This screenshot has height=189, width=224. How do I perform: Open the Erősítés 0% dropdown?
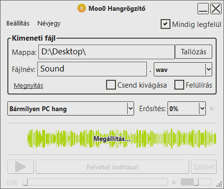tap(187, 109)
